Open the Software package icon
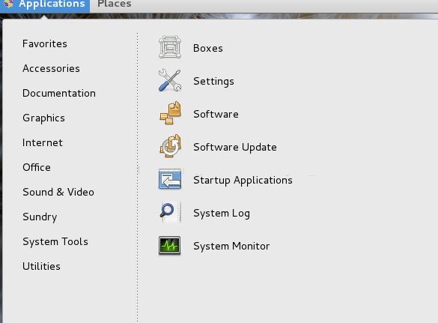The height and width of the screenshot is (323, 438). click(170, 113)
